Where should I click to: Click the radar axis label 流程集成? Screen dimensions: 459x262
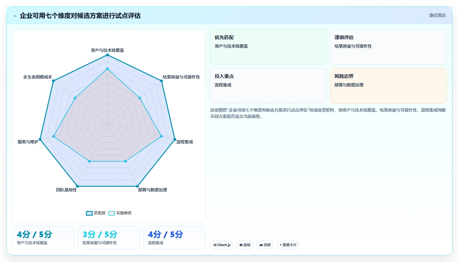tap(185, 142)
